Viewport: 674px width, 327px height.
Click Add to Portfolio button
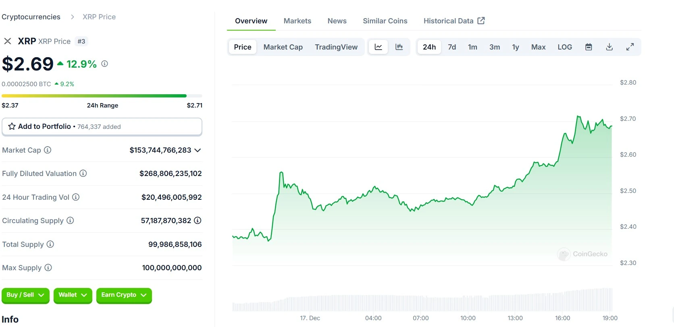102,126
